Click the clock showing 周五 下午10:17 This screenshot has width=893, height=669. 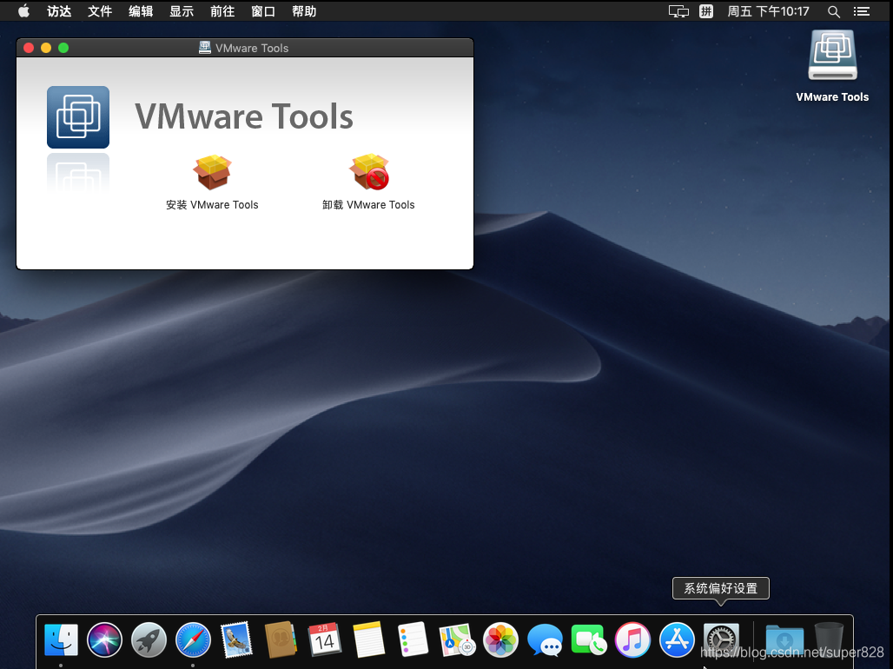tap(768, 11)
